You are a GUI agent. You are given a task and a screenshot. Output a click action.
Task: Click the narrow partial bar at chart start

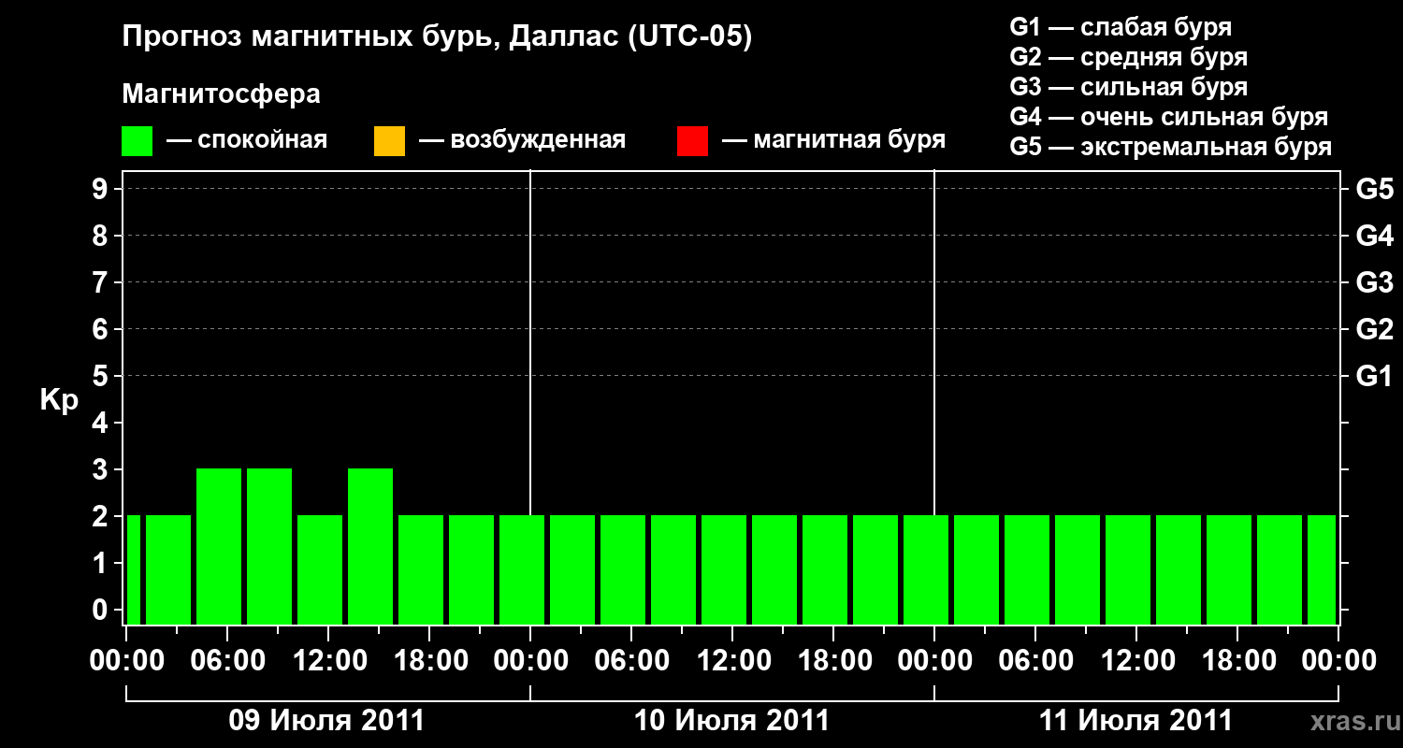(x=133, y=569)
